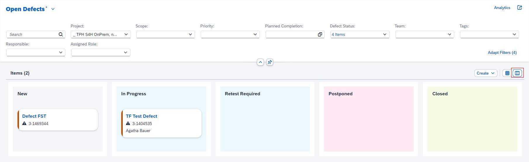Collapse the filter header with the up arrow
529x162 pixels.
(260, 62)
